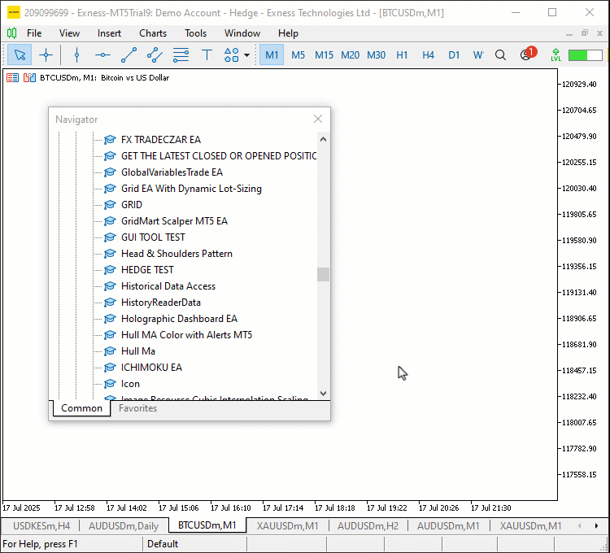This screenshot has width=610, height=553.
Task: Open the account notifications icon
Action: (x=528, y=54)
